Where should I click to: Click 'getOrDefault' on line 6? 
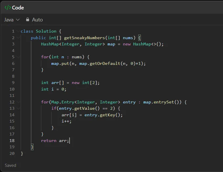(105, 63)
